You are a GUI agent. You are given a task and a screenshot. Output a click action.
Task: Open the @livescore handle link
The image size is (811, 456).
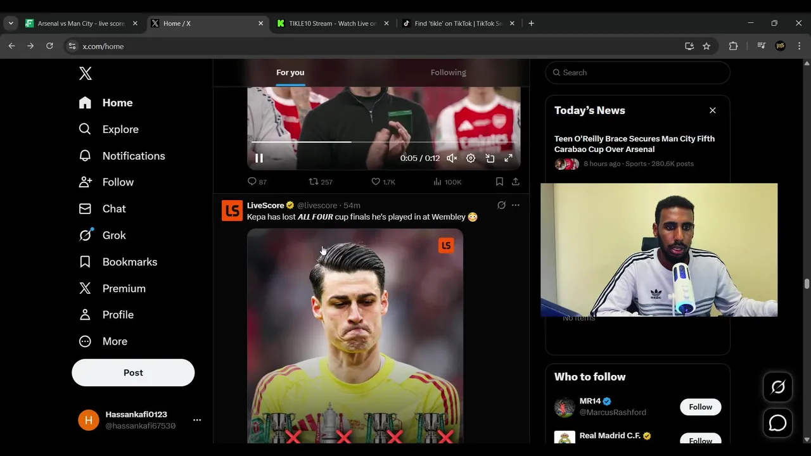coord(317,205)
